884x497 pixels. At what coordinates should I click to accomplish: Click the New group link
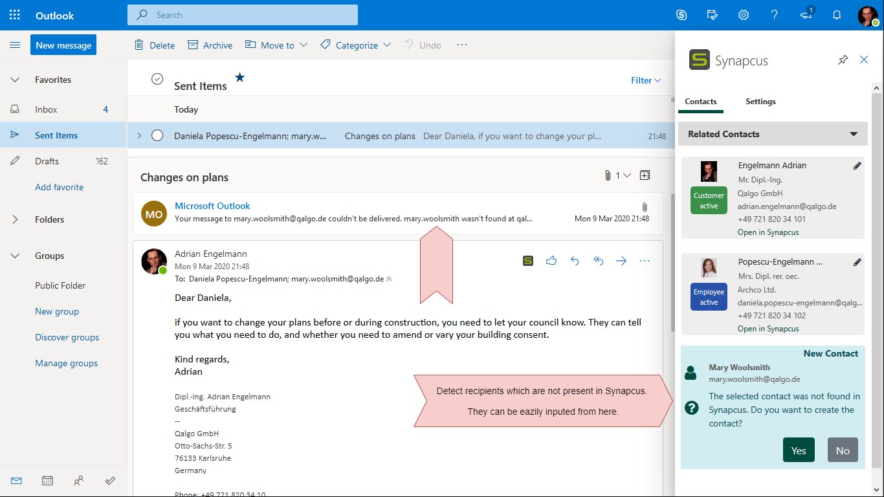click(57, 311)
